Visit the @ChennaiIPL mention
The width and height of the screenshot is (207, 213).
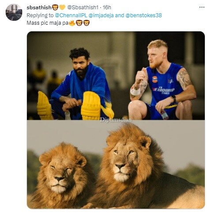point(71,15)
